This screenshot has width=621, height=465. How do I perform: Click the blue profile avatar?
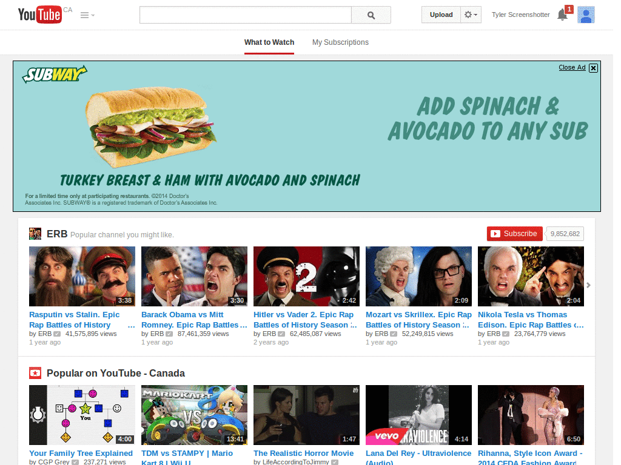586,15
